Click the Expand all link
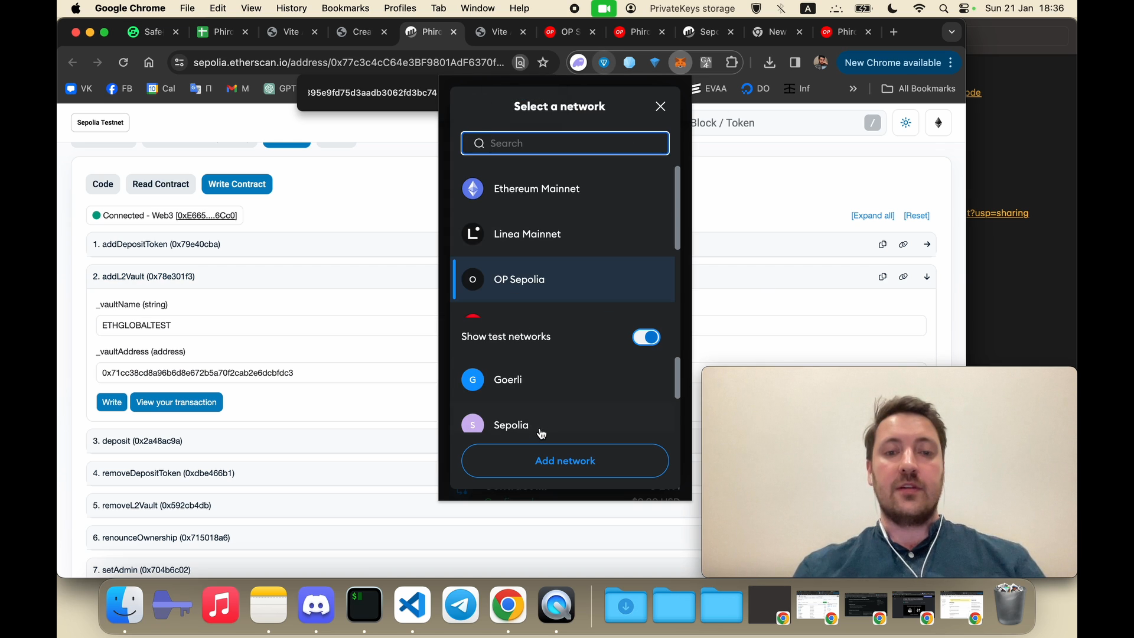 click(x=872, y=216)
